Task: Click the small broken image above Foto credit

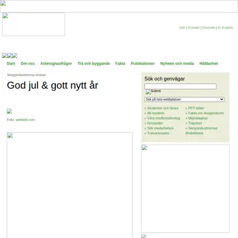Action: (x=10, y=111)
